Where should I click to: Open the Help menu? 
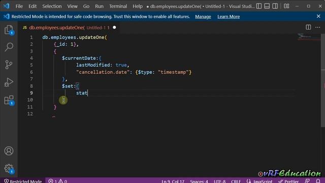138,6
